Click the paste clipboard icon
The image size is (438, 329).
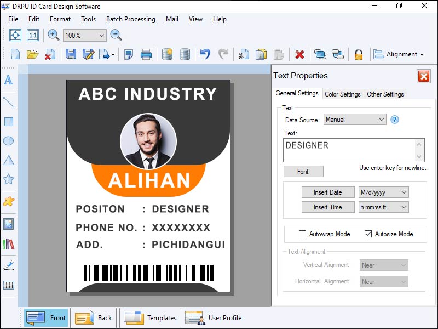tap(279, 54)
